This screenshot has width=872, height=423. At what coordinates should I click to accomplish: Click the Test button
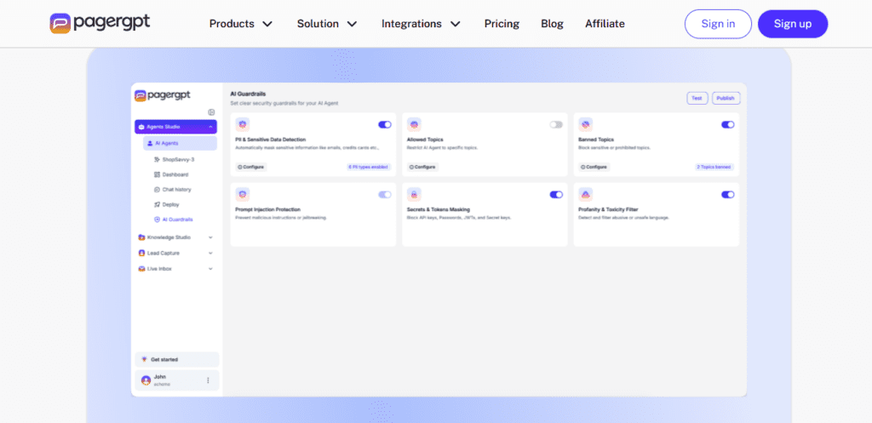[697, 99]
